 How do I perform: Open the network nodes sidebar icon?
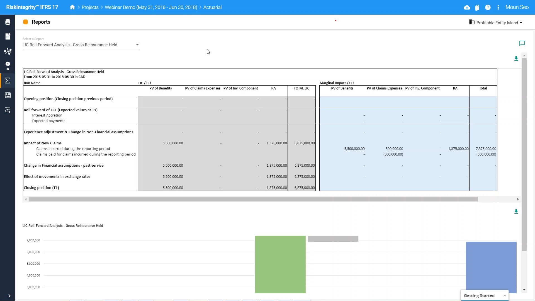[8, 51]
